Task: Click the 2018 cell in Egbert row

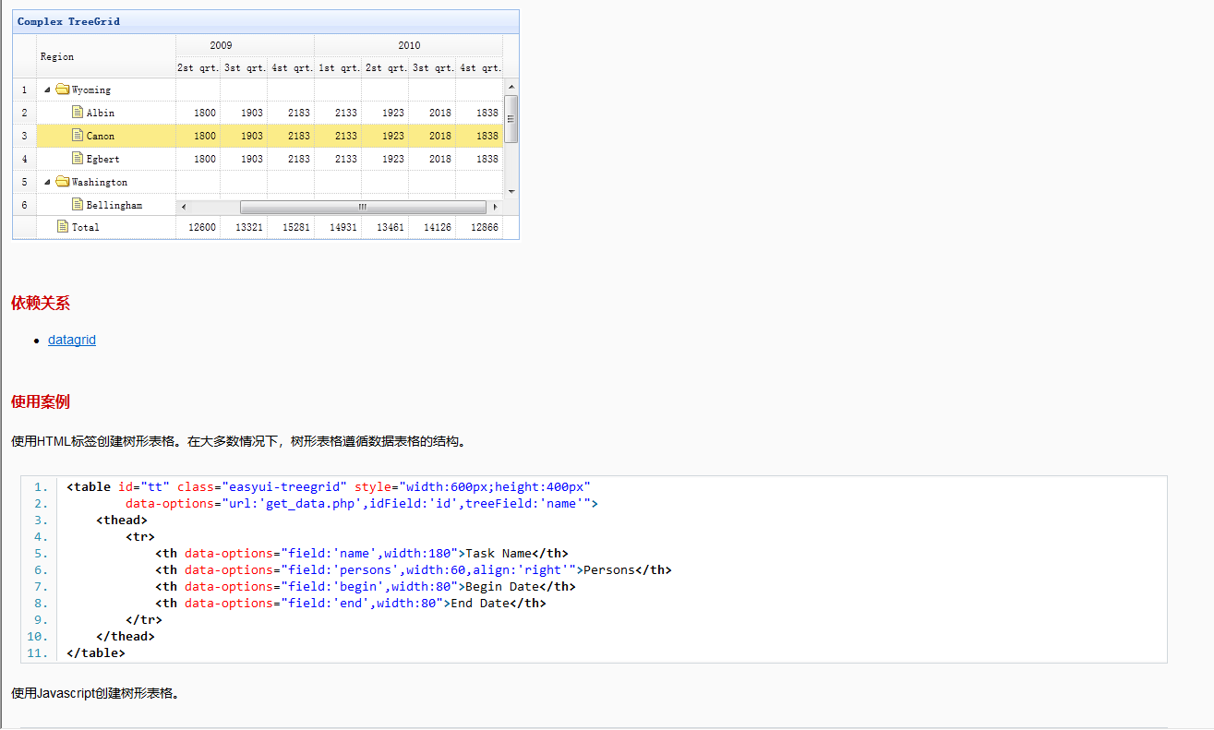Action: (433, 159)
